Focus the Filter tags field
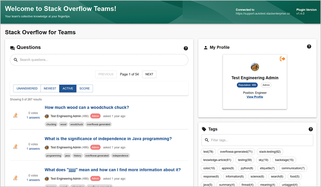 click(259, 140)
